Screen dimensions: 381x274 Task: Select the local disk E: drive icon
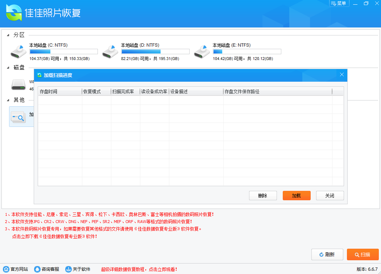pyautogui.click(x=202, y=52)
